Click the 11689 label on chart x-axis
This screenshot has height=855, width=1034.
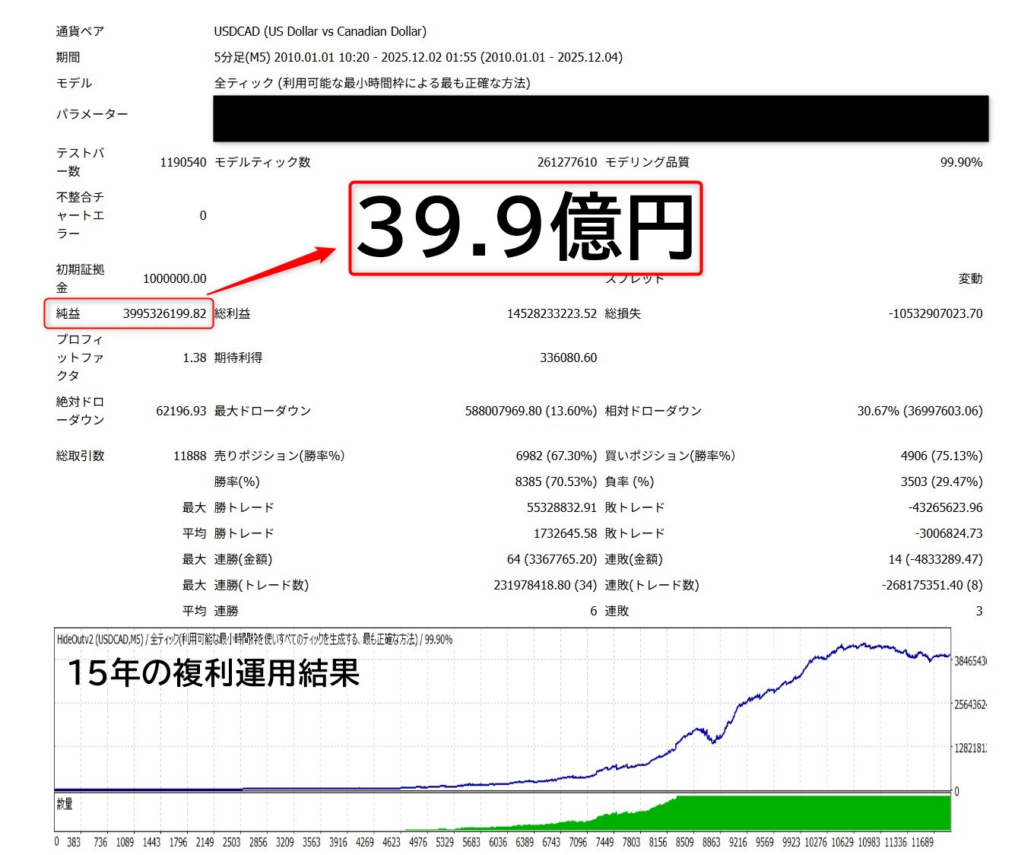click(x=921, y=842)
